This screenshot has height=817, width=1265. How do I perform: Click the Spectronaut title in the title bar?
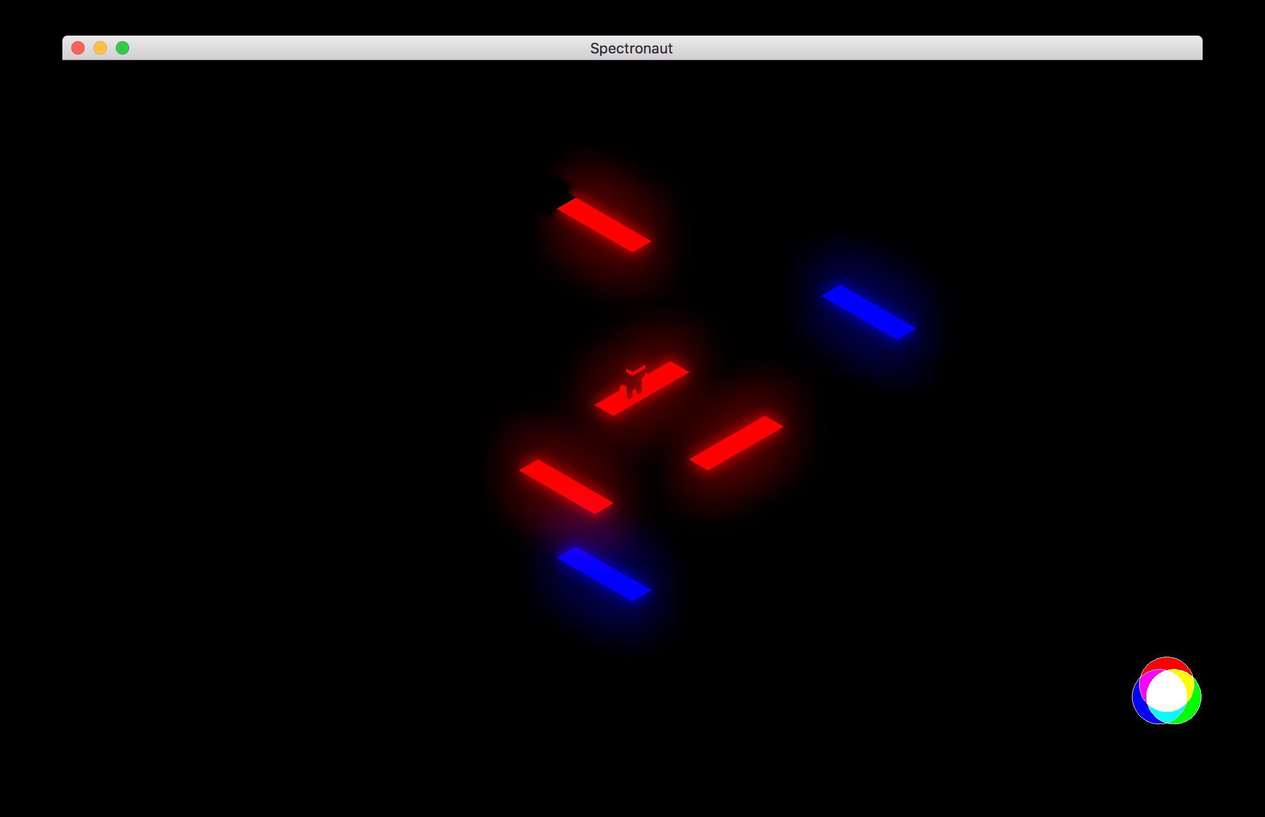pyautogui.click(x=631, y=48)
